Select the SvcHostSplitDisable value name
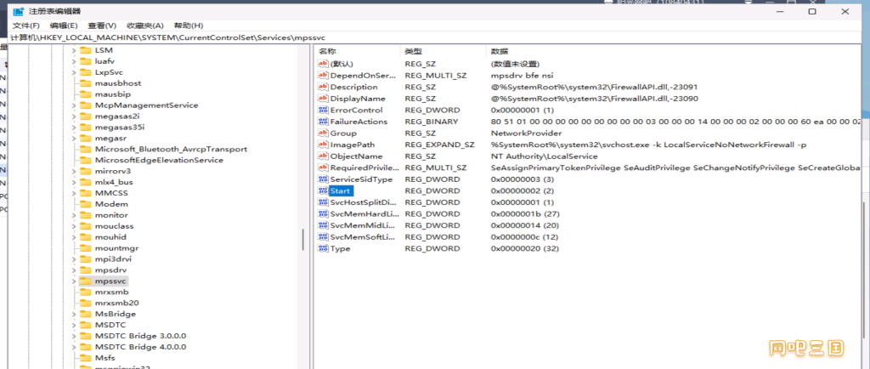Viewport: 870px width, 369px height. tap(363, 202)
